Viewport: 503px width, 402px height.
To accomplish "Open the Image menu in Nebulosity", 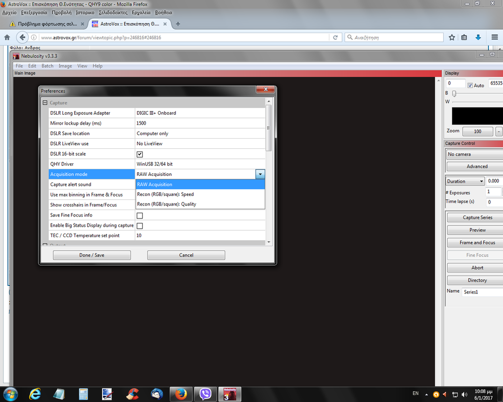I will (x=65, y=66).
